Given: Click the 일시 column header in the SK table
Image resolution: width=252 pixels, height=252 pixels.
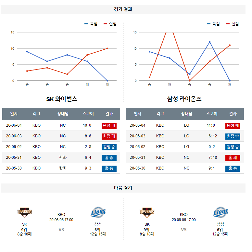Looking at the screenshot, I should point(14,114).
